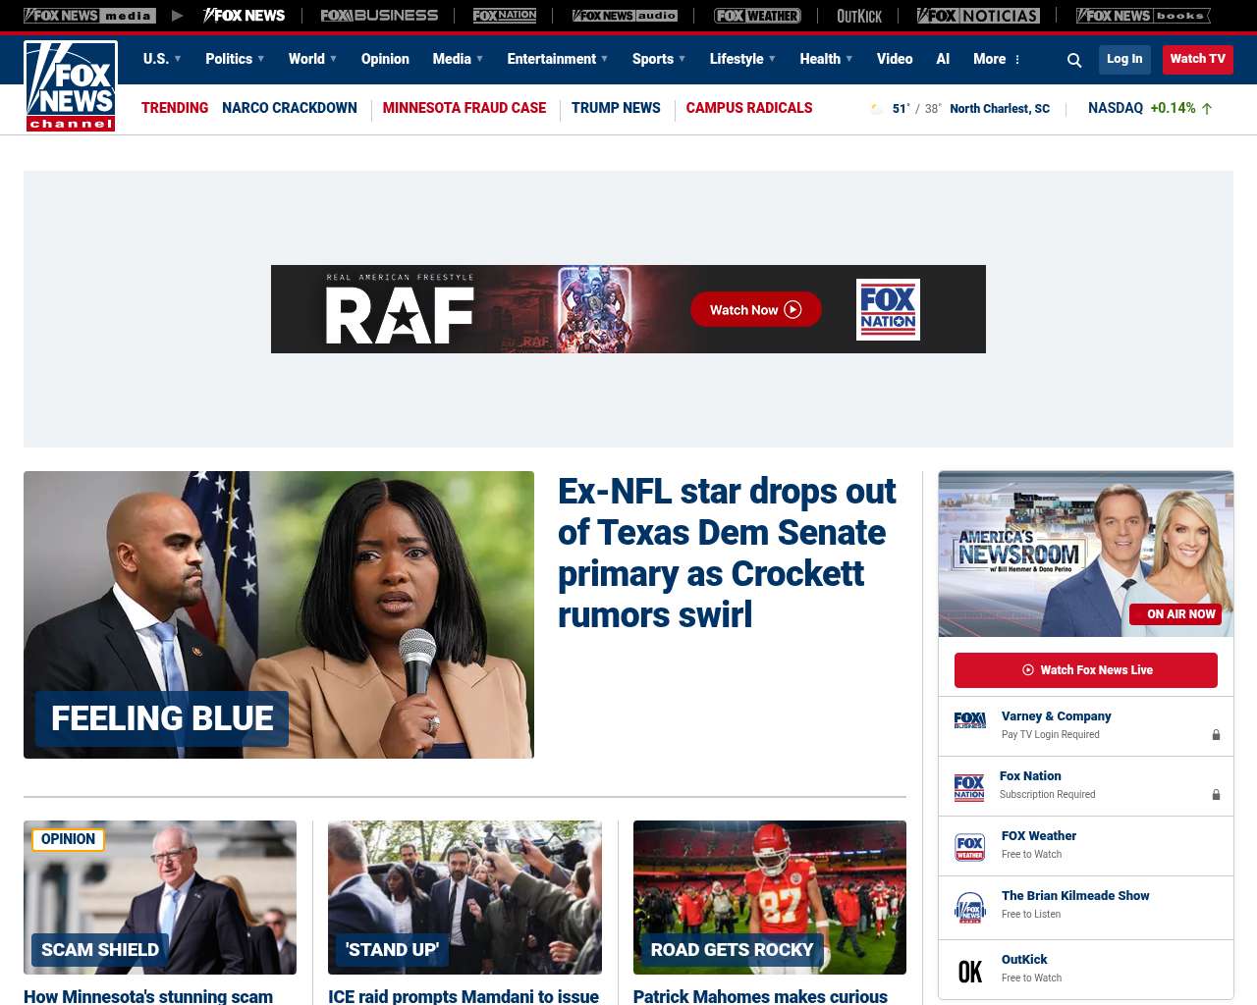Open the OutKick stream entry
The height and width of the screenshot is (1005, 1257).
pos(1086,970)
